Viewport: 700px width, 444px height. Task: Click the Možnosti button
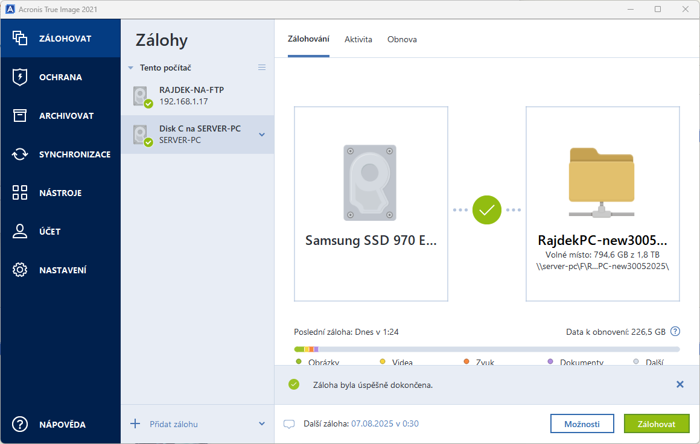(x=582, y=423)
